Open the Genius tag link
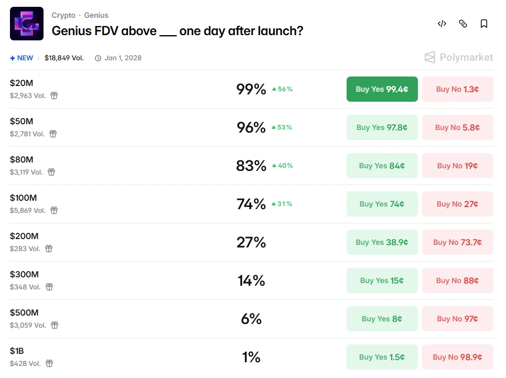 [x=96, y=15]
